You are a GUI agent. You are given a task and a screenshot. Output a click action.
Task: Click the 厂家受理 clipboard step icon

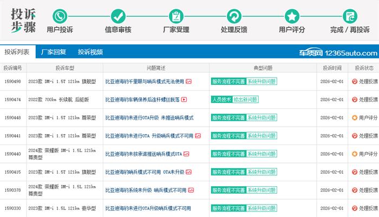coord(175,16)
